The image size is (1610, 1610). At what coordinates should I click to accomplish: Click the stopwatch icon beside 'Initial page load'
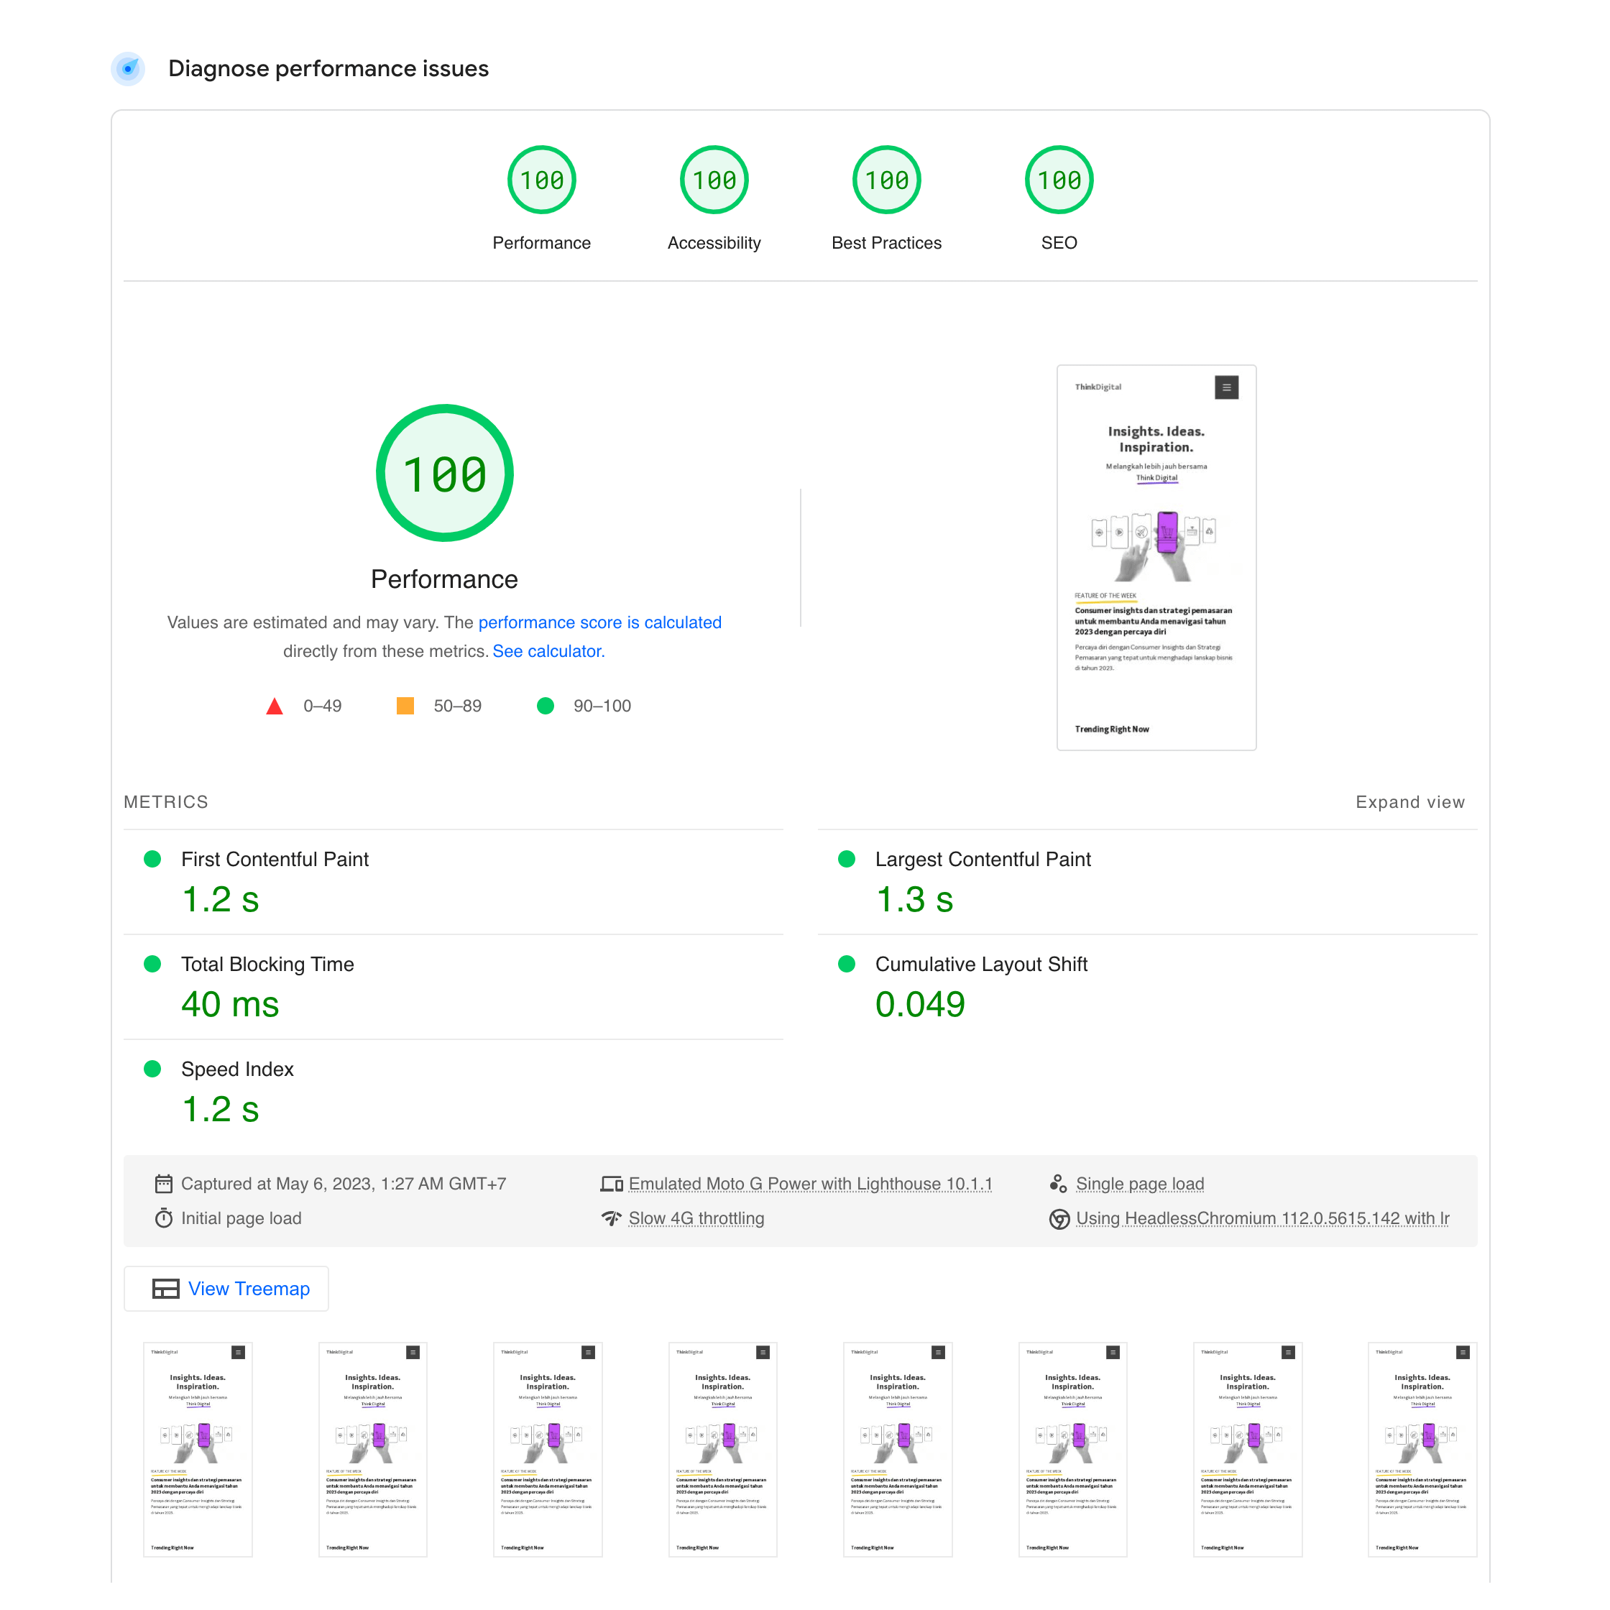pos(163,1218)
